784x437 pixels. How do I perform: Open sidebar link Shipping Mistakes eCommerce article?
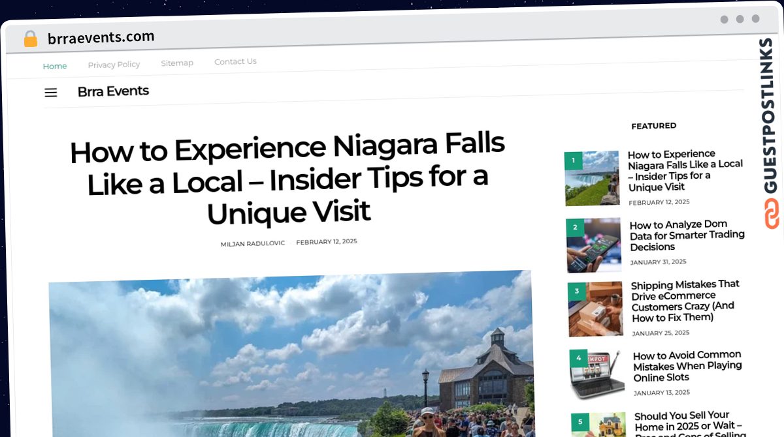point(685,301)
